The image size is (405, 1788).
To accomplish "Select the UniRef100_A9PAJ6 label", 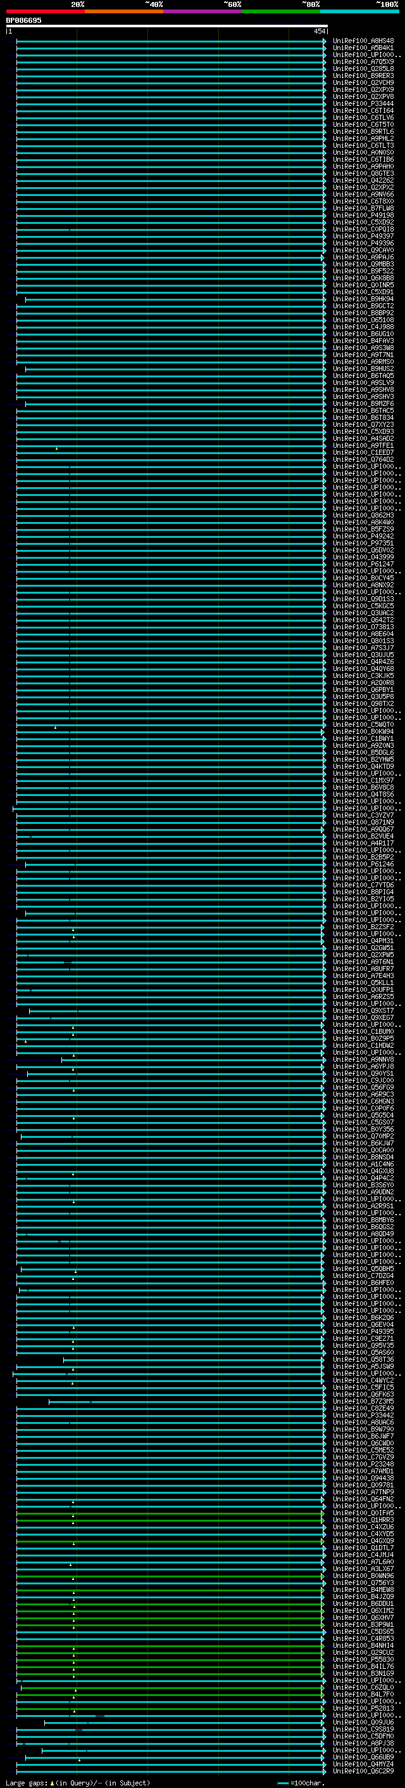I will click(x=363, y=258).
